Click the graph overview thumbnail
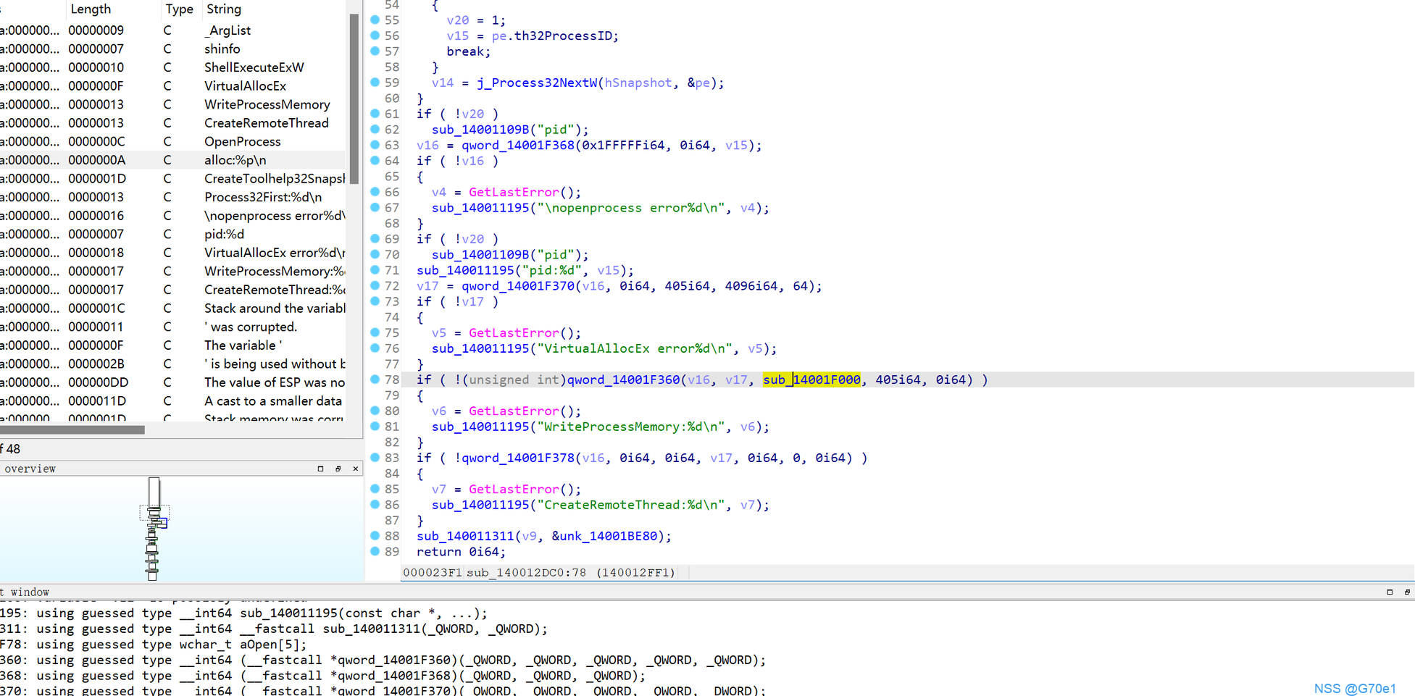1415x696 pixels. click(154, 529)
